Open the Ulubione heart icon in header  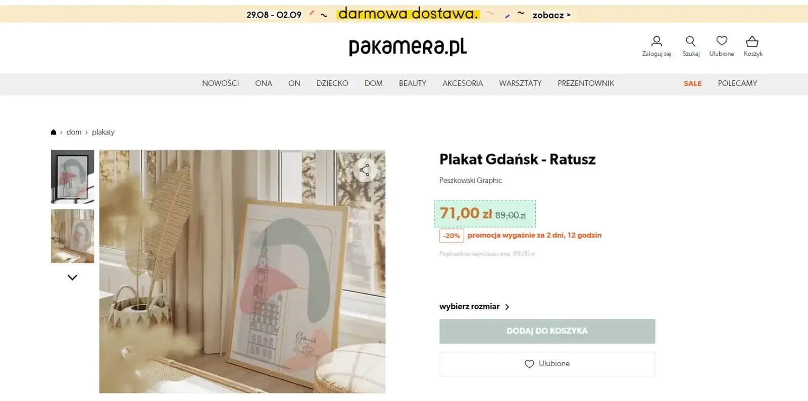(x=722, y=41)
